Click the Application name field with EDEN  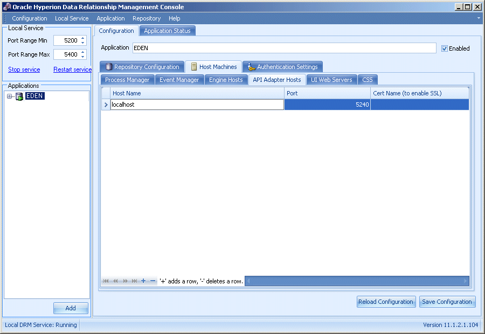click(284, 48)
